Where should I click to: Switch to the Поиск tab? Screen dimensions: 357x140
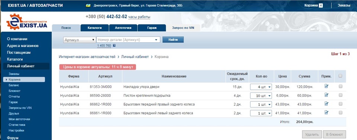[66, 28]
